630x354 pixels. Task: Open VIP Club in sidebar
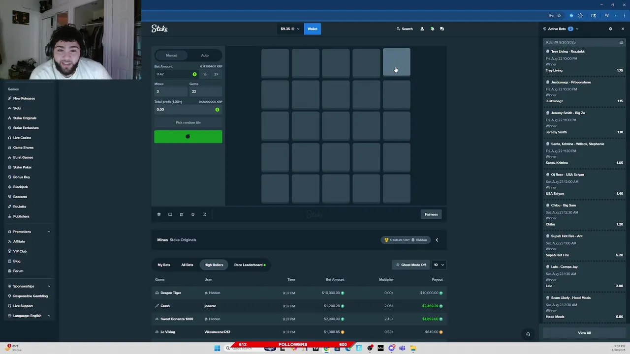[x=20, y=251]
